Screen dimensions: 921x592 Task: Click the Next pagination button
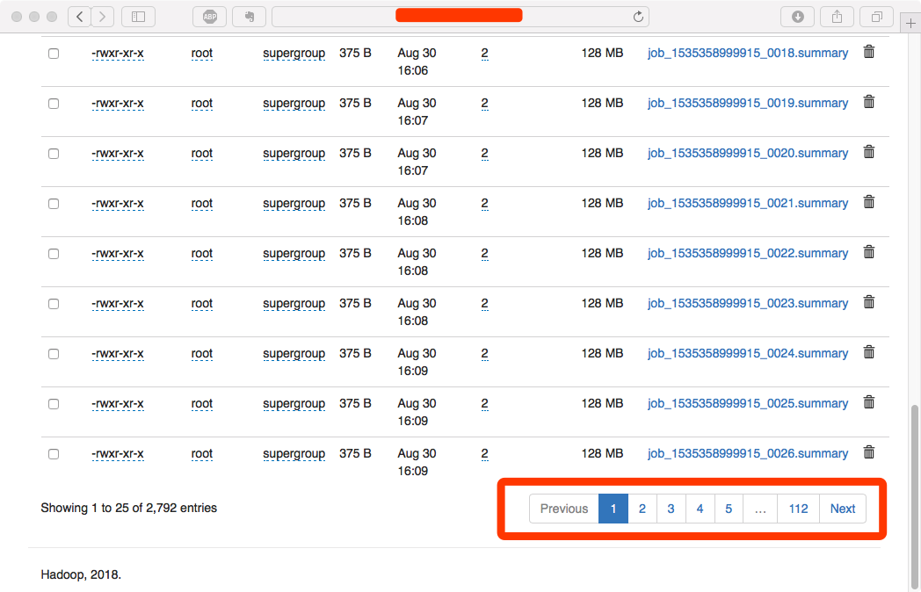point(842,509)
